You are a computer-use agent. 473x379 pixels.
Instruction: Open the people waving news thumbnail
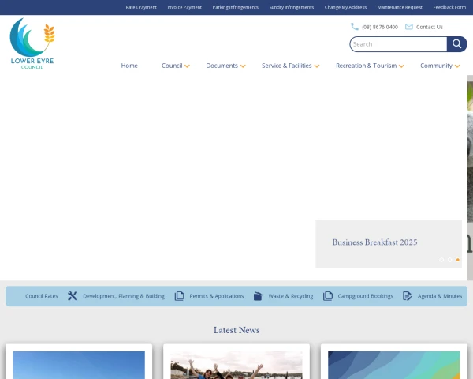click(236, 365)
